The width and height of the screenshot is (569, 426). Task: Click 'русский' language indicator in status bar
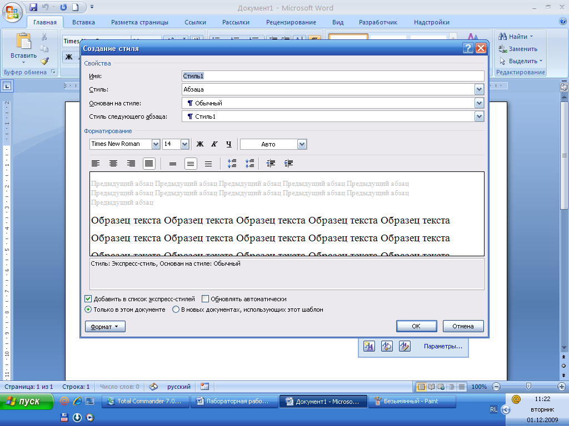pyautogui.click(x=178, y=387)
